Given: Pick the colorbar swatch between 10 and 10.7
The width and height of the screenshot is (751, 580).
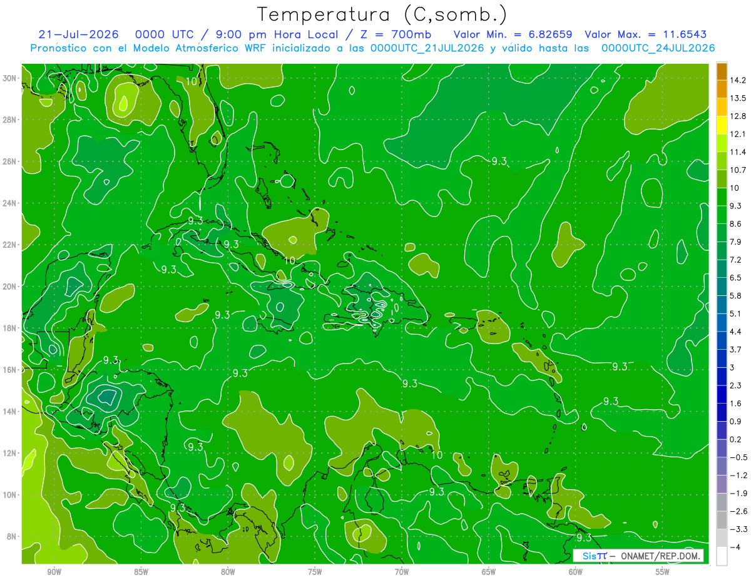Looking at the screenshot, I should click(x=722, y=179).
